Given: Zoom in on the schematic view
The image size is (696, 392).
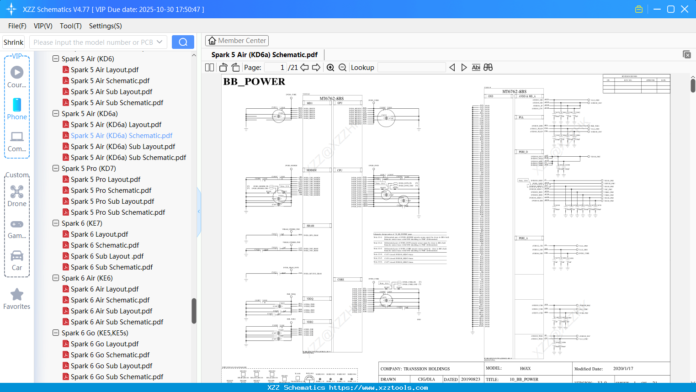Looking at the screenshot, I should [x=330, y=67].
